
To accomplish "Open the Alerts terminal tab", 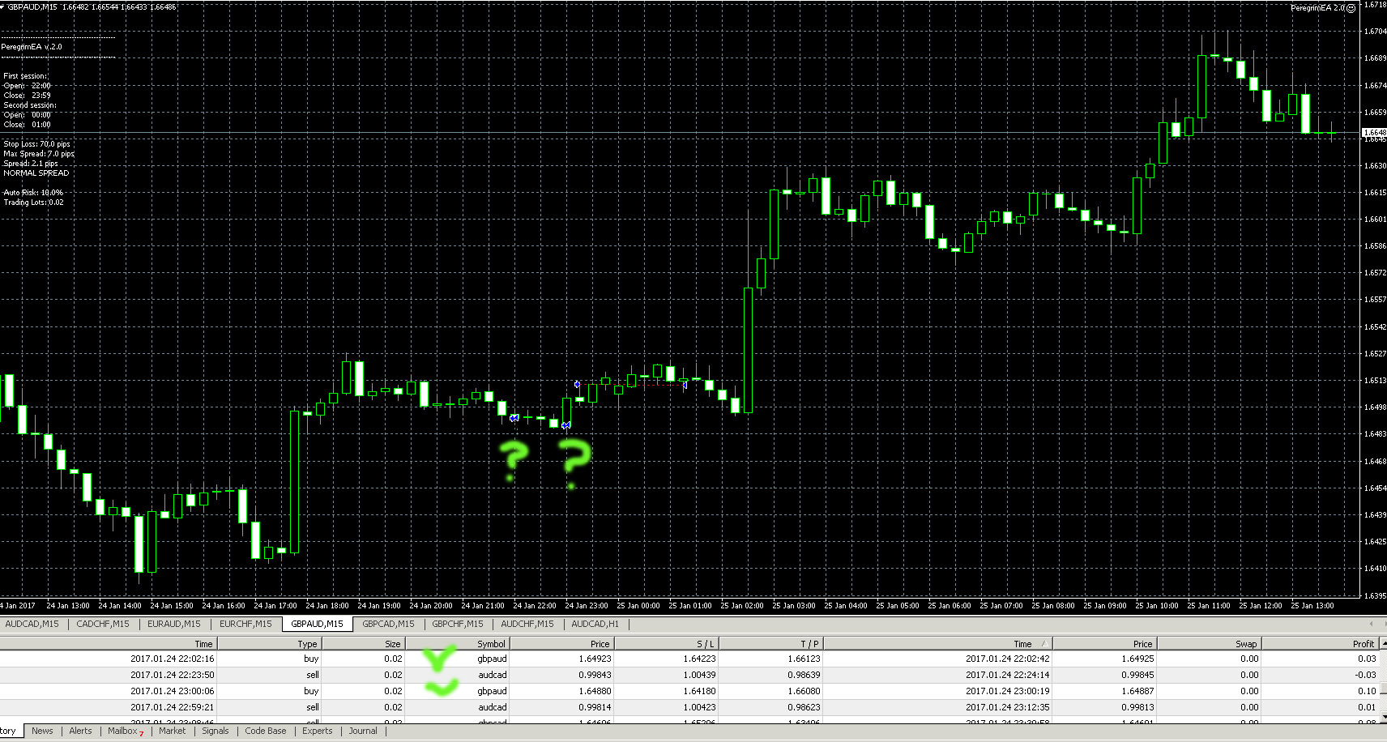I will [81, 731].
